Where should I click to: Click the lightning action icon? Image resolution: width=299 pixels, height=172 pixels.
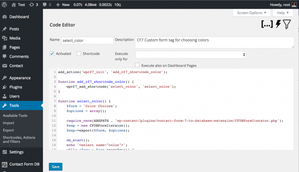click(x=278, y=24)
